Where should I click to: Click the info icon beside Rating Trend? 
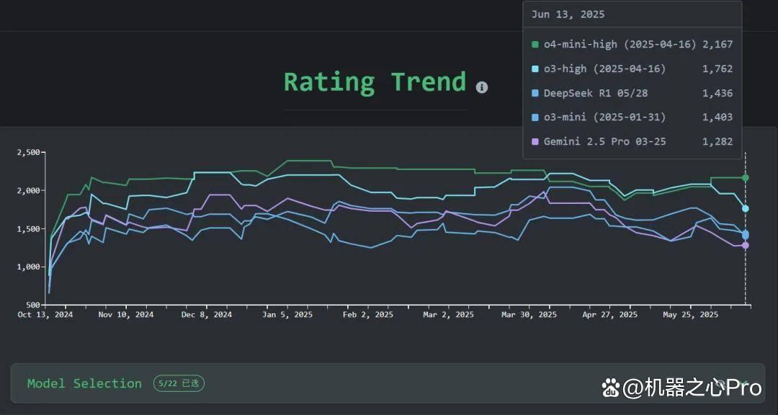(482, 87)
